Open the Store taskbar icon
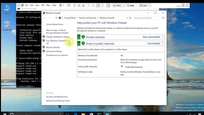The image size is (204, 115). pos(91,114)
